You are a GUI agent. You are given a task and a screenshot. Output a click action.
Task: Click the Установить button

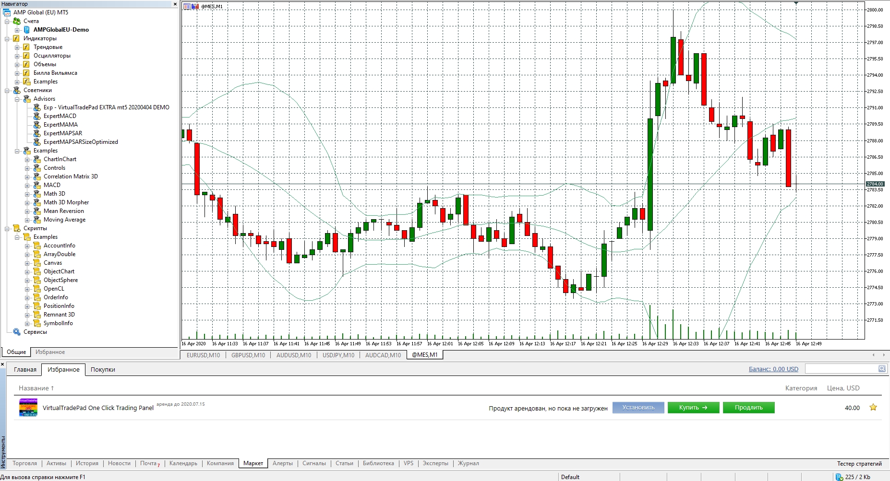pyautogui.click(x=638, y=408)
